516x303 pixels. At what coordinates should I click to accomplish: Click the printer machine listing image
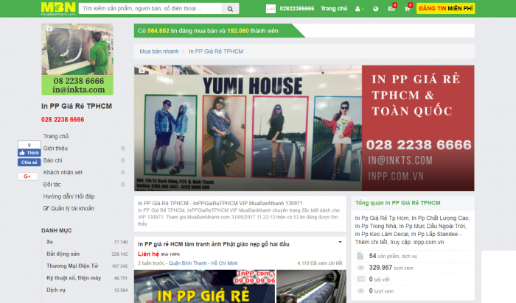[311, 287]
